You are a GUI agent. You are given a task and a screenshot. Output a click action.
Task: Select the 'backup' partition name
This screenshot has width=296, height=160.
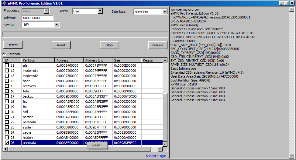click(x=28, y=96)
